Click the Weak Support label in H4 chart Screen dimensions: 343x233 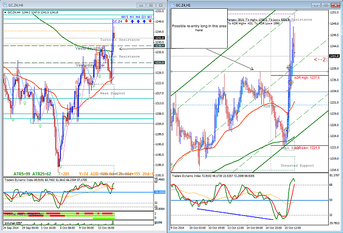(x=113, y=93)
